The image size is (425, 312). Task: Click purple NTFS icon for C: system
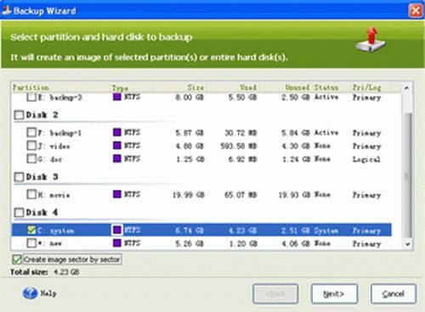click(117, 230)
